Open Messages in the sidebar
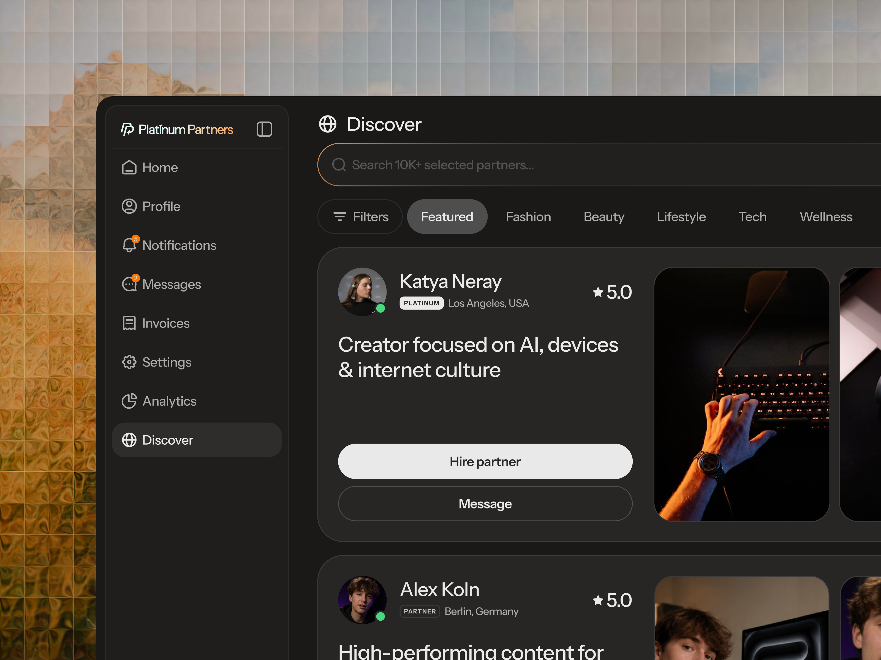Viewport: 881px width, 660px height. [197, 284]
